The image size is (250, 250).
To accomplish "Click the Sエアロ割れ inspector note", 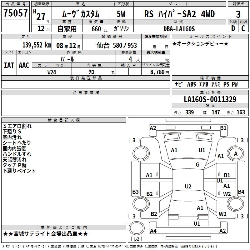I will pyautogui.click(x=17, y=126).
